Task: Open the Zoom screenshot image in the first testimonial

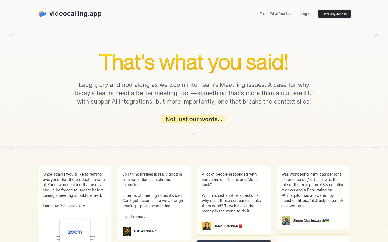Action: 75,229
